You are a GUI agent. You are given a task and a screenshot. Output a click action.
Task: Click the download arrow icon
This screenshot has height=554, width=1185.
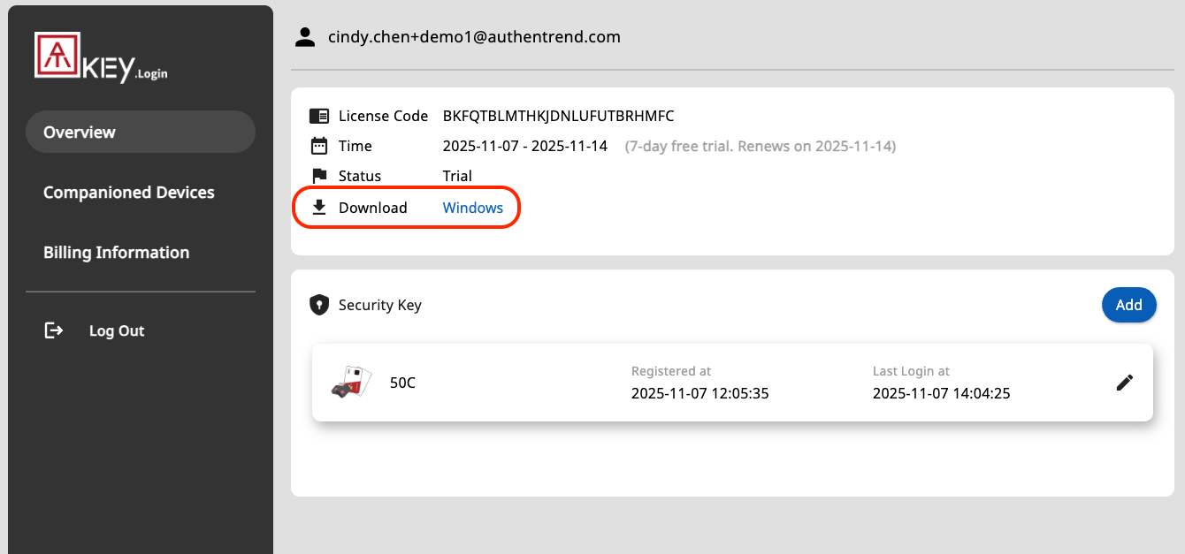coord(318,207)
